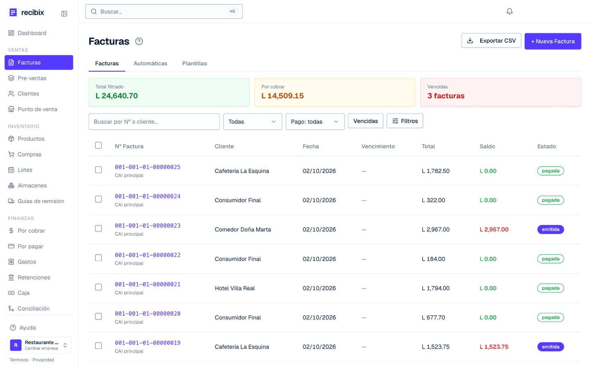591x369 pixels.
Task: Expand the Pago: todas dropdown
Action: pos(315,122)
